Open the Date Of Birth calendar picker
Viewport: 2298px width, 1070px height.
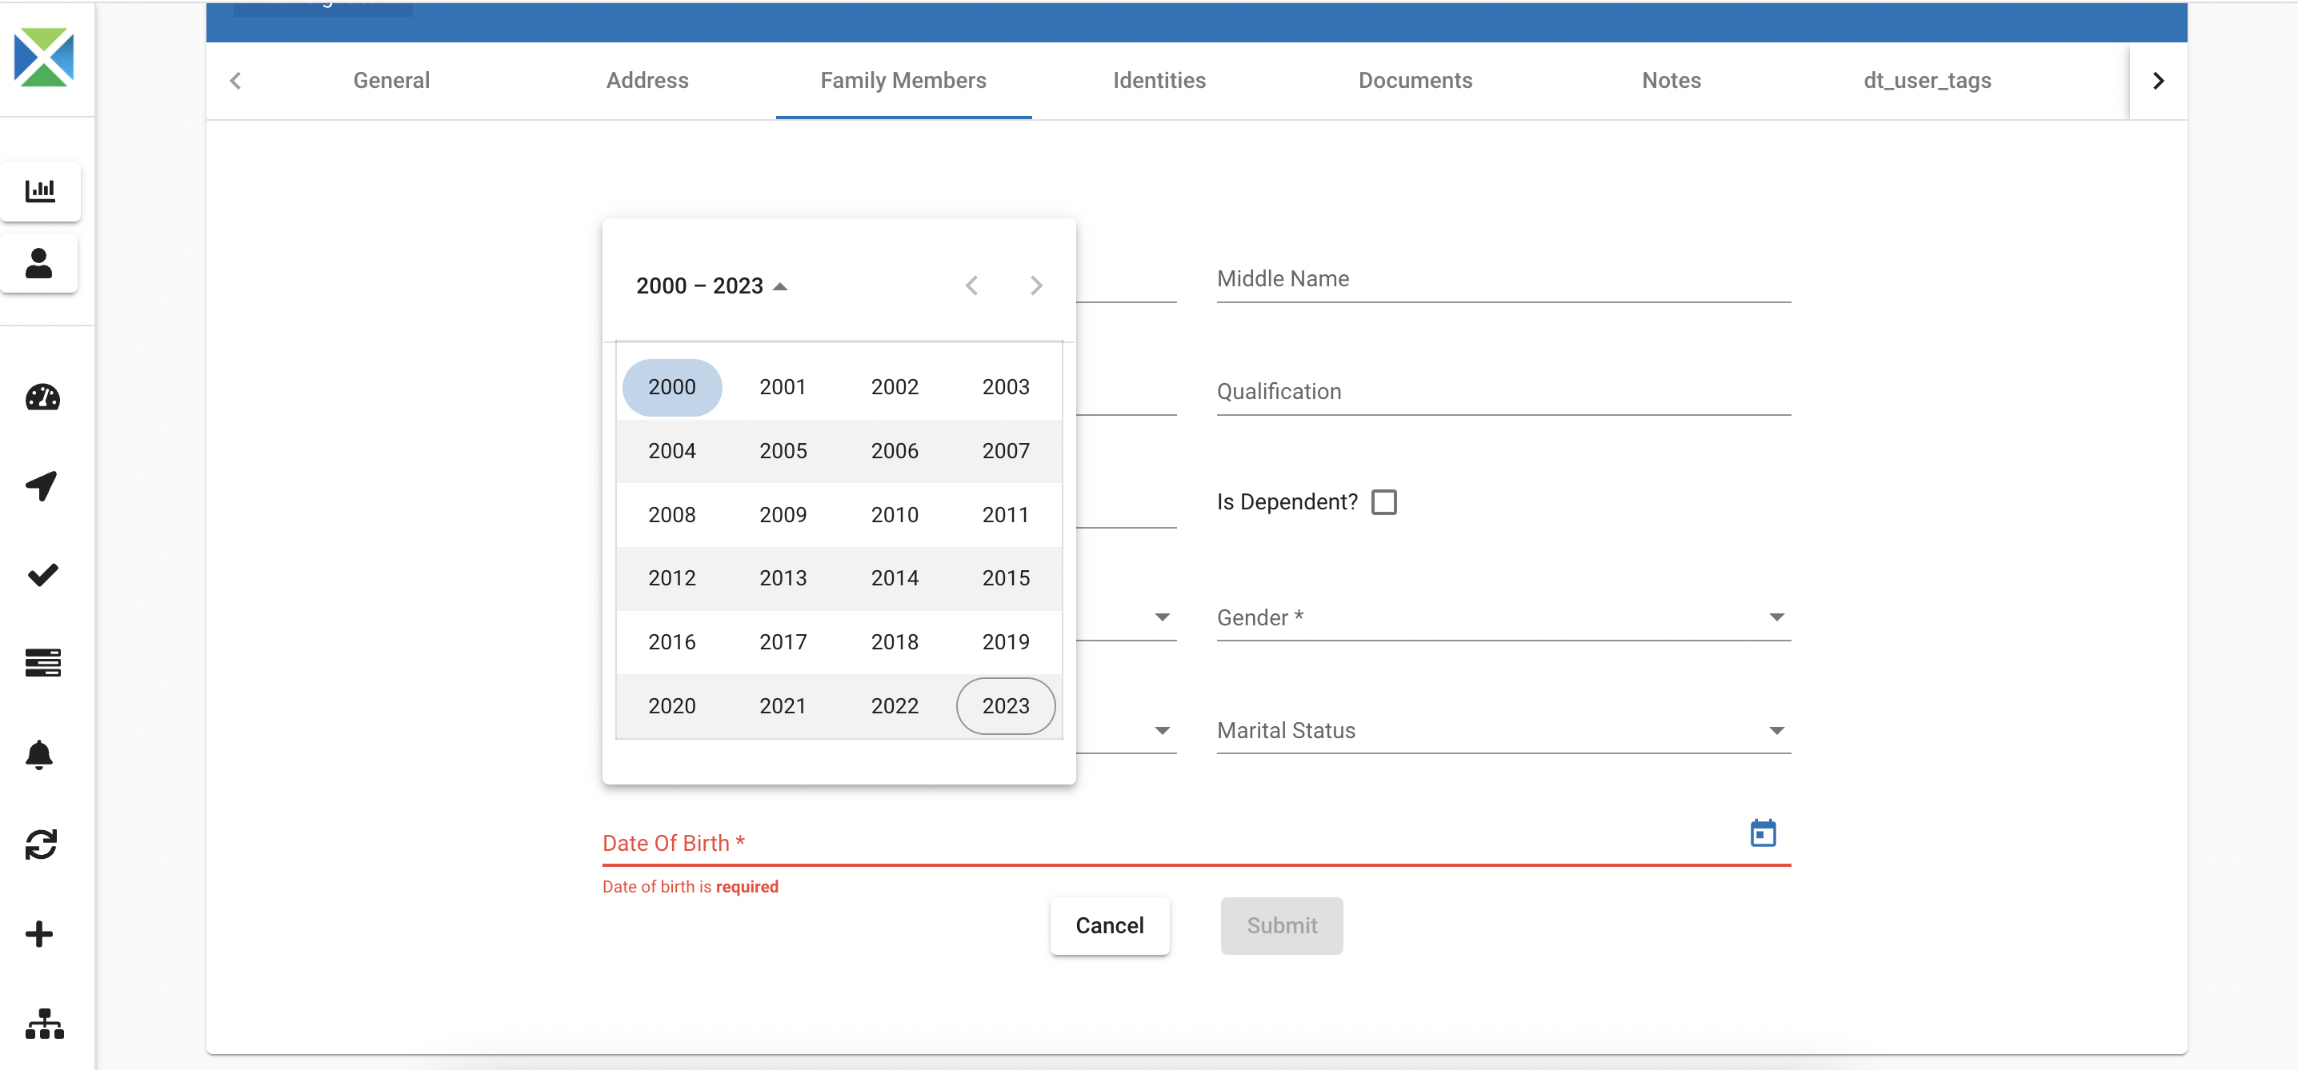[1764, 832]
